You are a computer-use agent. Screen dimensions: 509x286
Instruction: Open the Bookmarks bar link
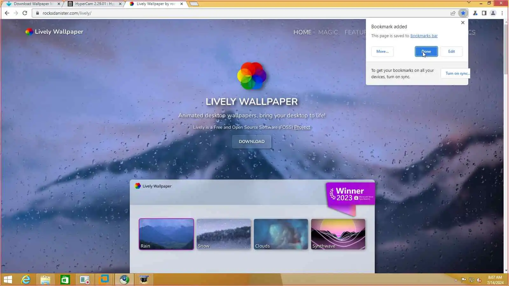[424, 36]
